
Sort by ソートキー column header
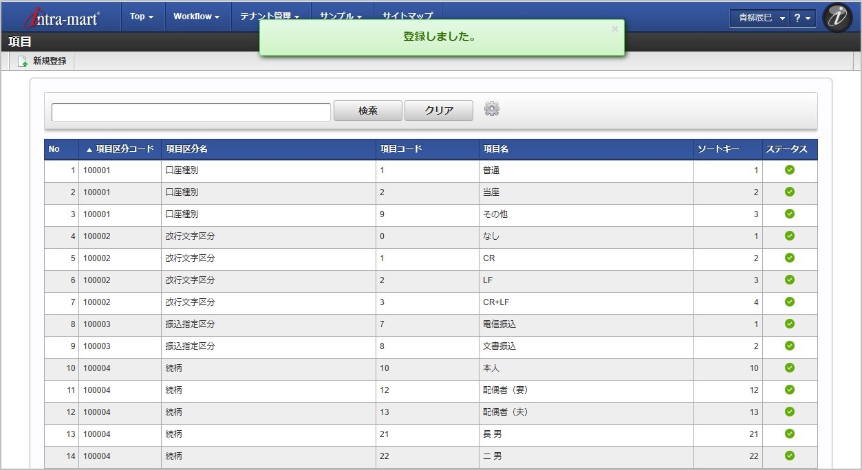728,149
